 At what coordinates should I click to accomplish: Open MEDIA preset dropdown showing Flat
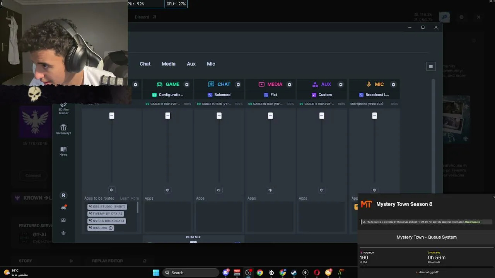(x=271, y=95)
